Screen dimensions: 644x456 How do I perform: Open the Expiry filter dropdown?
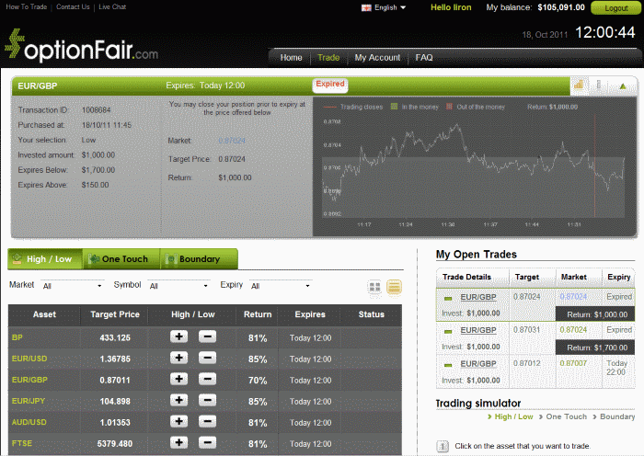tap(281, 287)
